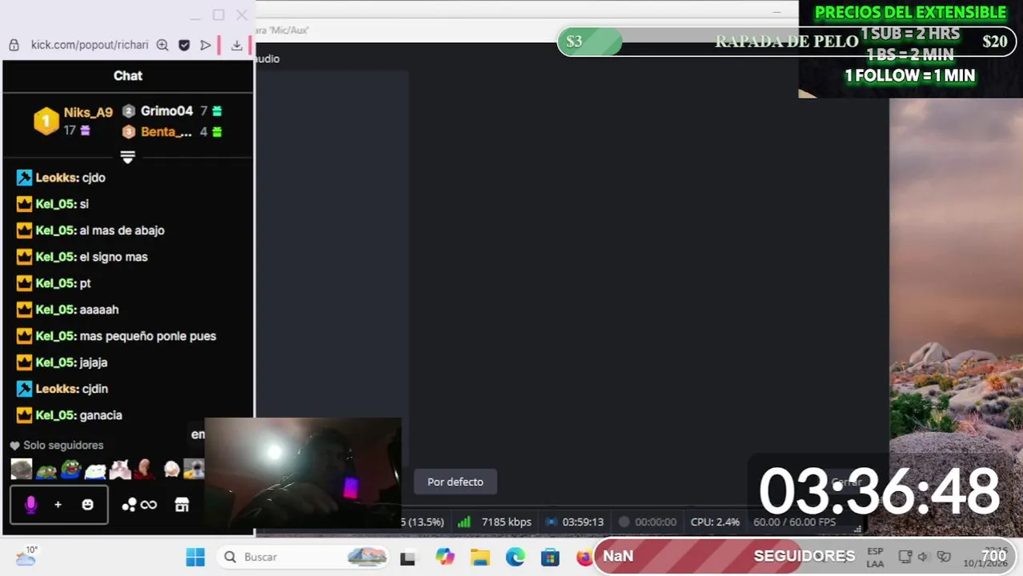1023x576 pixels.
Task: Open the Windows Start menu
Action: [x=195, y=557]
